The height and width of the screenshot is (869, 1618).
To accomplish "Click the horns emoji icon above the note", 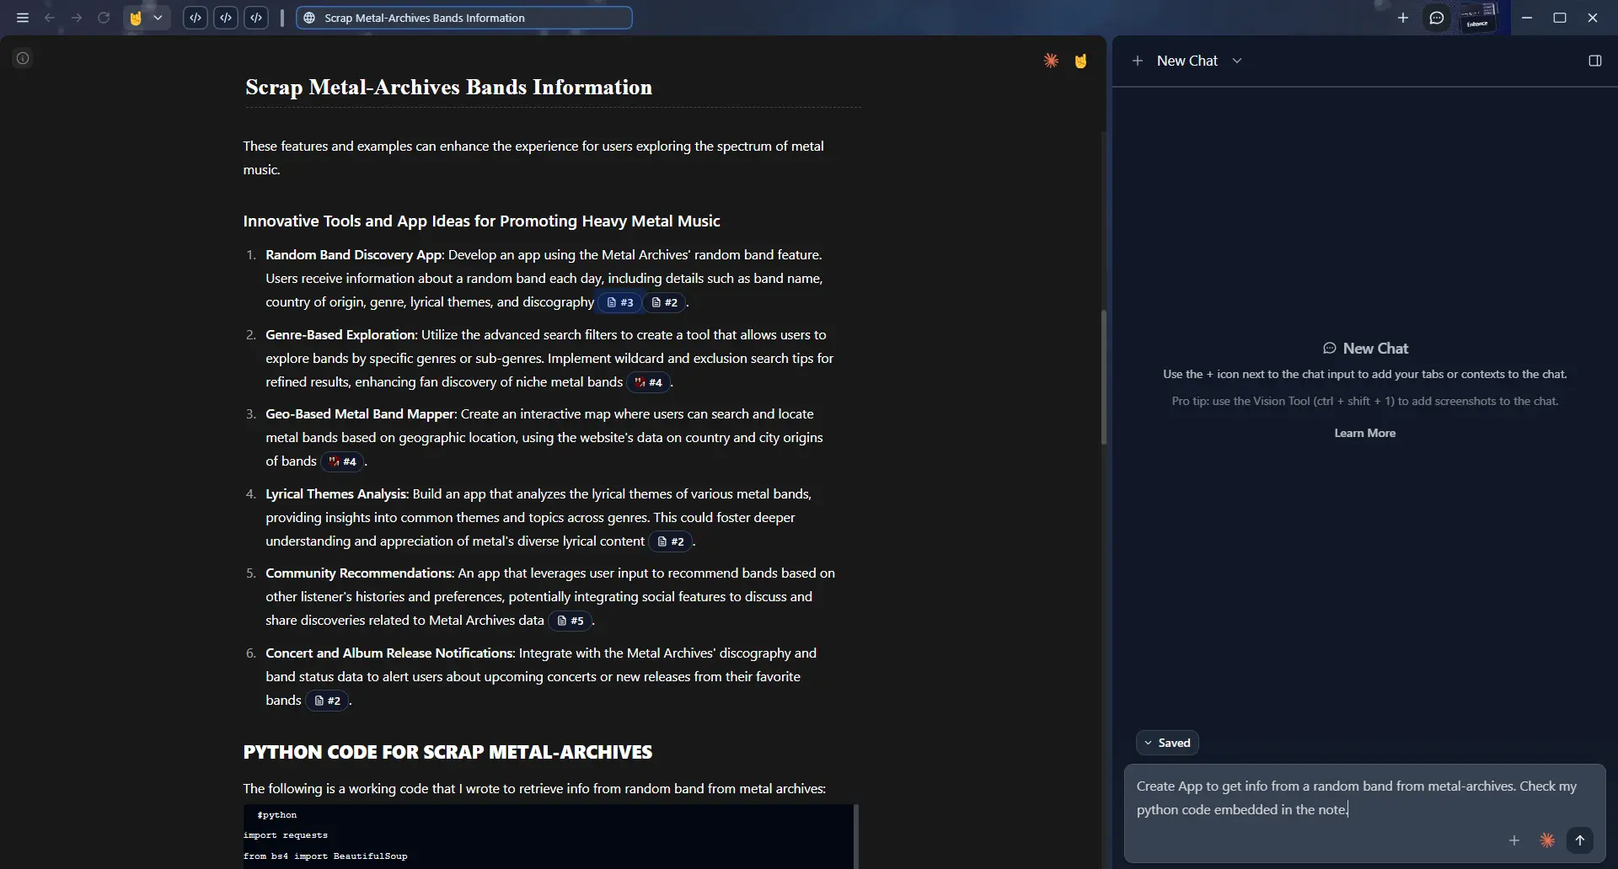I will (1080, 61).
